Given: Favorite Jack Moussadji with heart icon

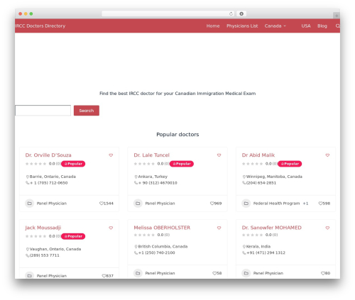Looking at the screenshot, I should pos(111,228).
